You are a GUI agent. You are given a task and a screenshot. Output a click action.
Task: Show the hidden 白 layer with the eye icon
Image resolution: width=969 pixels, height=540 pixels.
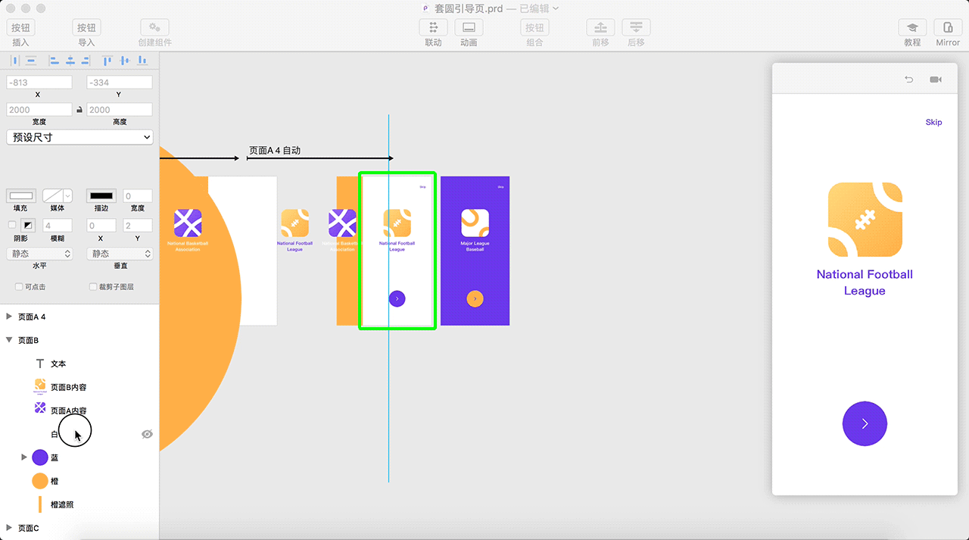coord(147,434)
